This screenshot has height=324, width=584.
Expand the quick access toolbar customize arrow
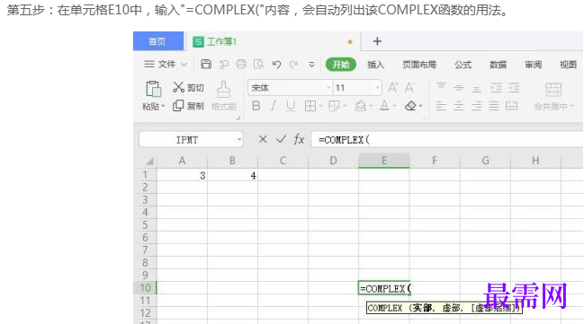pyautogui.click(x=311, y=65)
